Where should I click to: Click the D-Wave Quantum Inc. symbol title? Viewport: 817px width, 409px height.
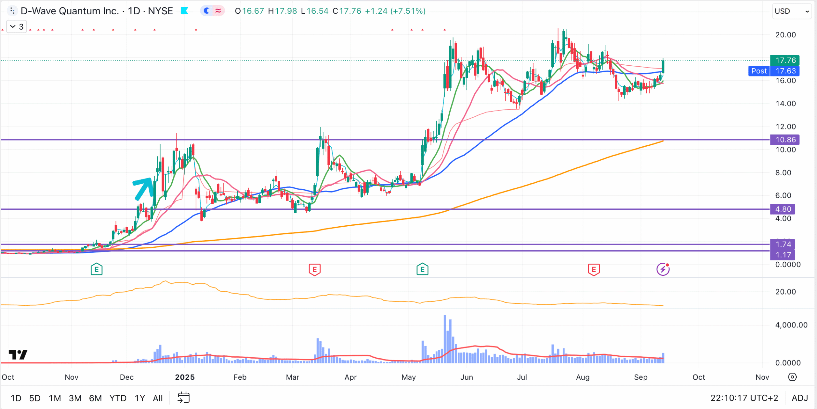pyautogui.click(x=70, y=11)
